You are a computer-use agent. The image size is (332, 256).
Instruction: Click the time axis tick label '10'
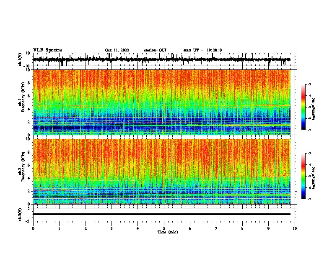[x=295, y=228]
